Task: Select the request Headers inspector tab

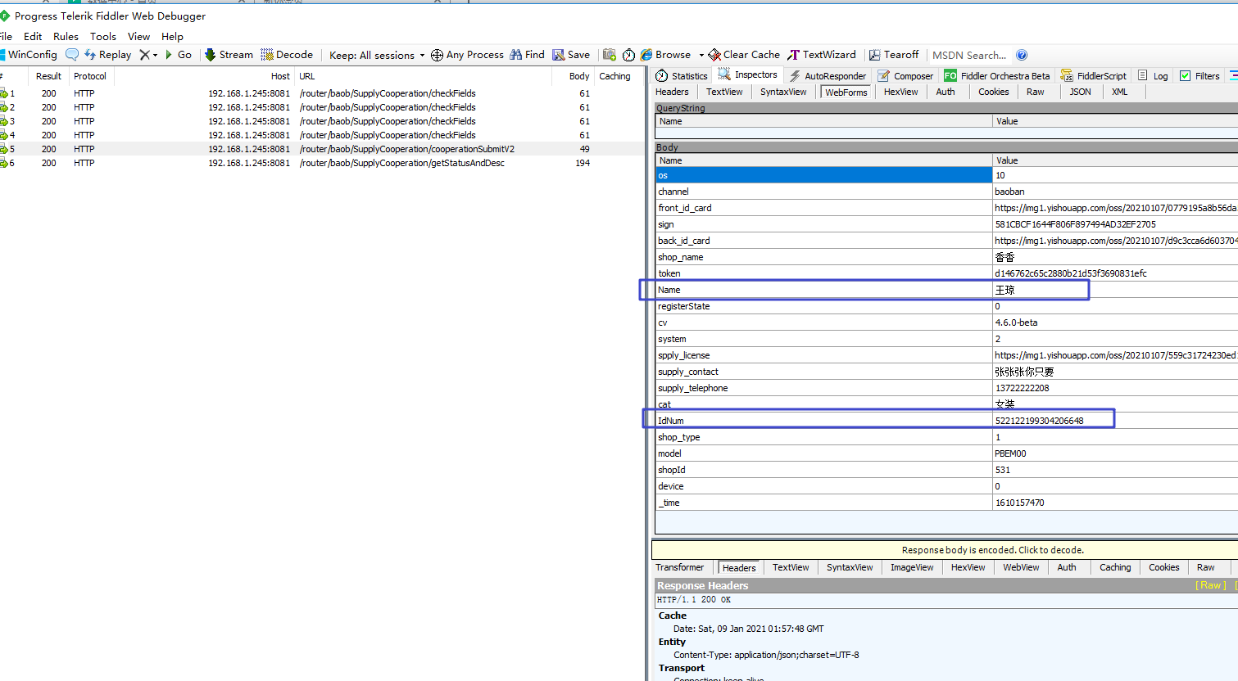Action: tap(672, 92)
